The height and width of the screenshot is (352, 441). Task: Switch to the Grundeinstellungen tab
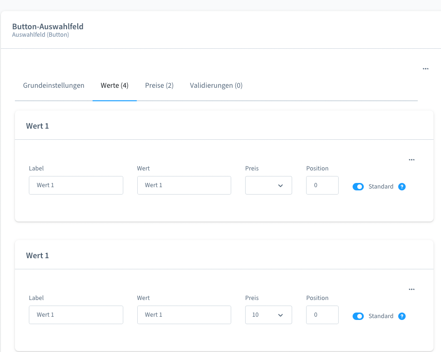pos(53,85)
